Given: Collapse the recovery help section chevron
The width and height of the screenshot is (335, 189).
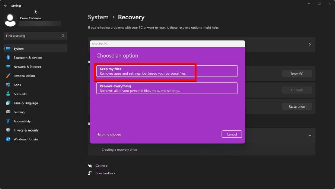Looking at the screenshot, I should [310, 136].
